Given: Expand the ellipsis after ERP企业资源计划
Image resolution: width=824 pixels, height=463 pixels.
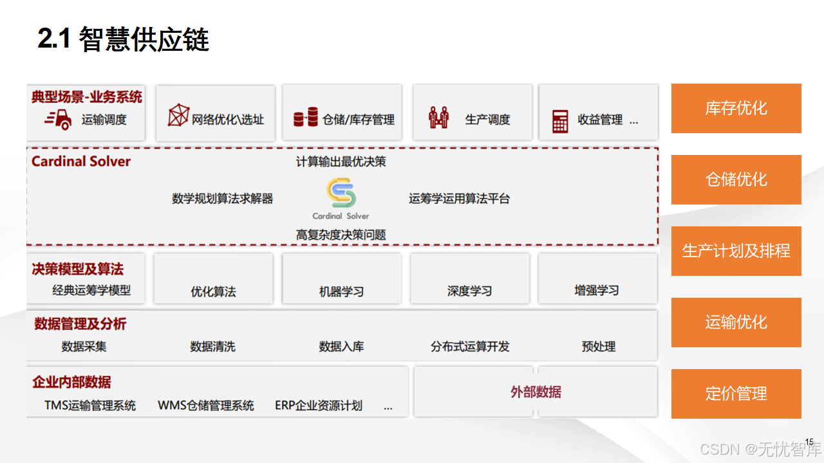Looking at the screenshot, I should coord(388,406).
